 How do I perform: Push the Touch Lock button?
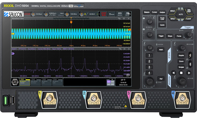[x=162, y=19]
